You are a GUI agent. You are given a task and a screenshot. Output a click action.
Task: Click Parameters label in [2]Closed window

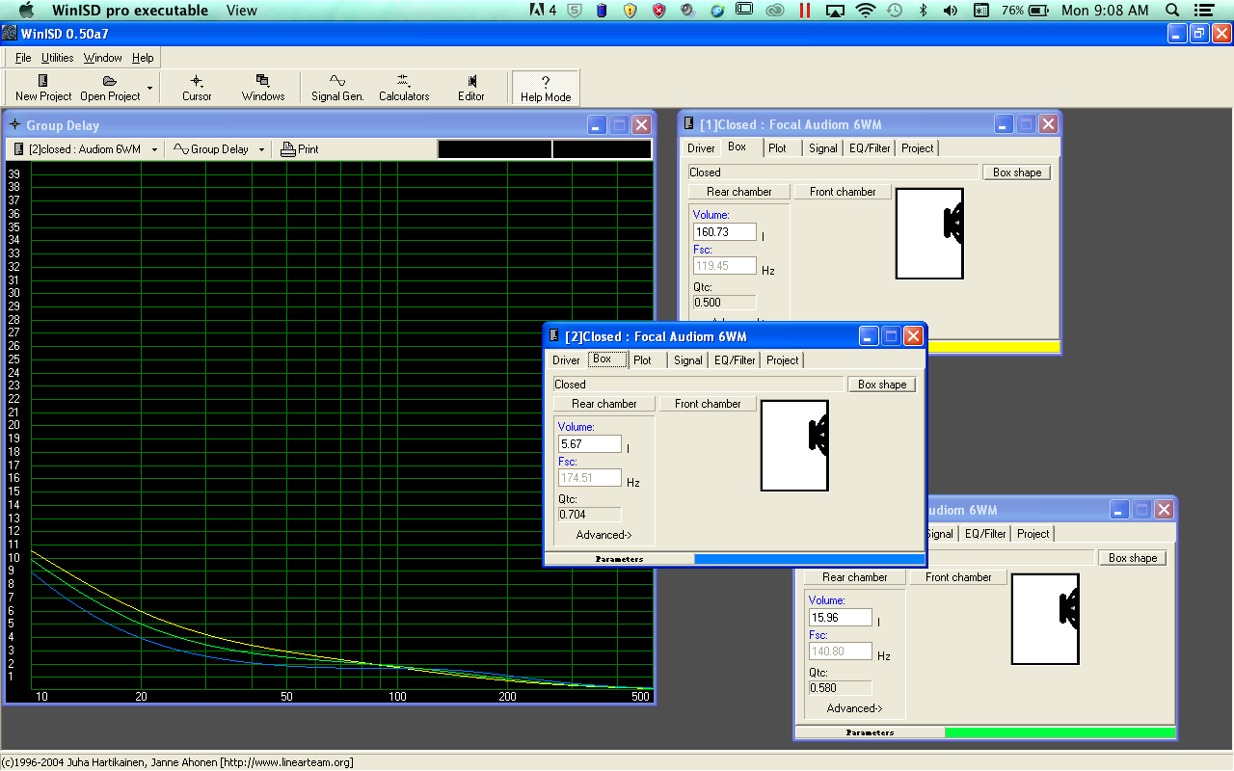(619, 559)
